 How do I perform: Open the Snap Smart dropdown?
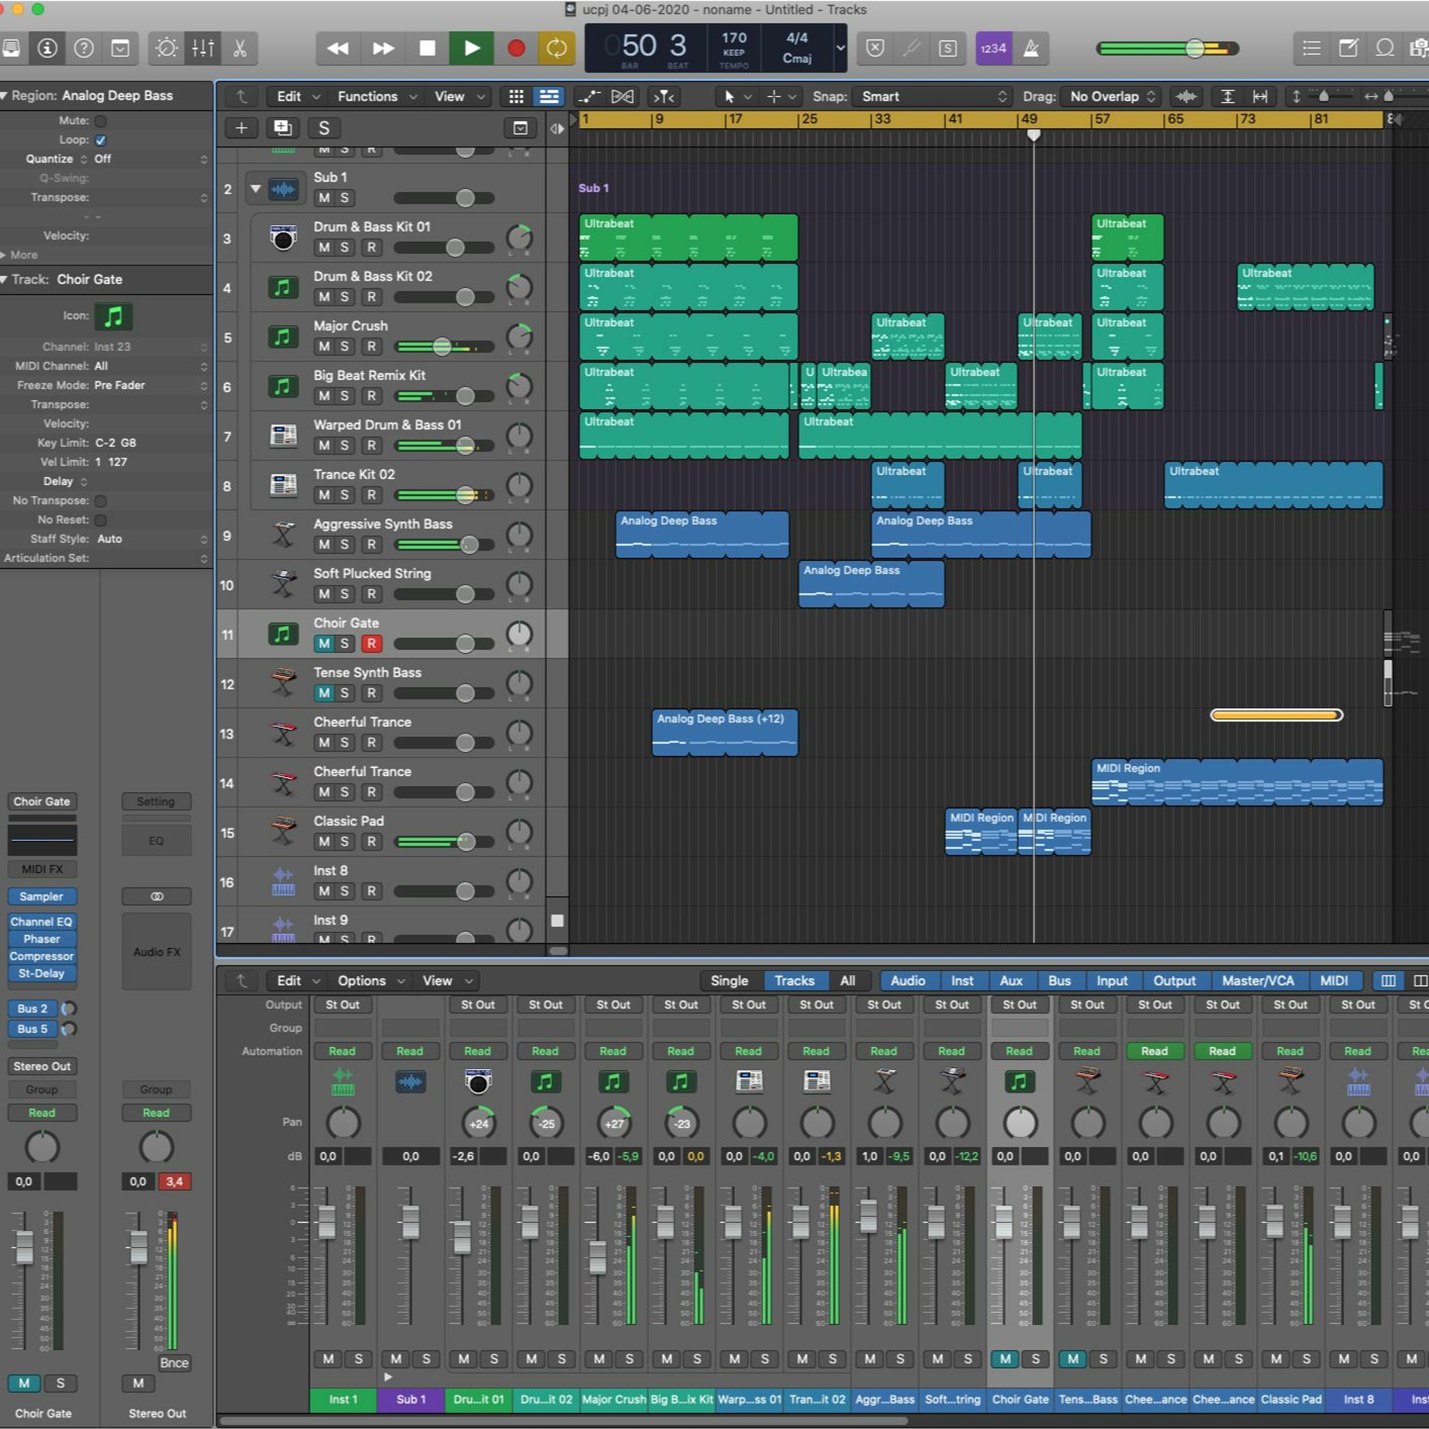click(x=934, y=96)
